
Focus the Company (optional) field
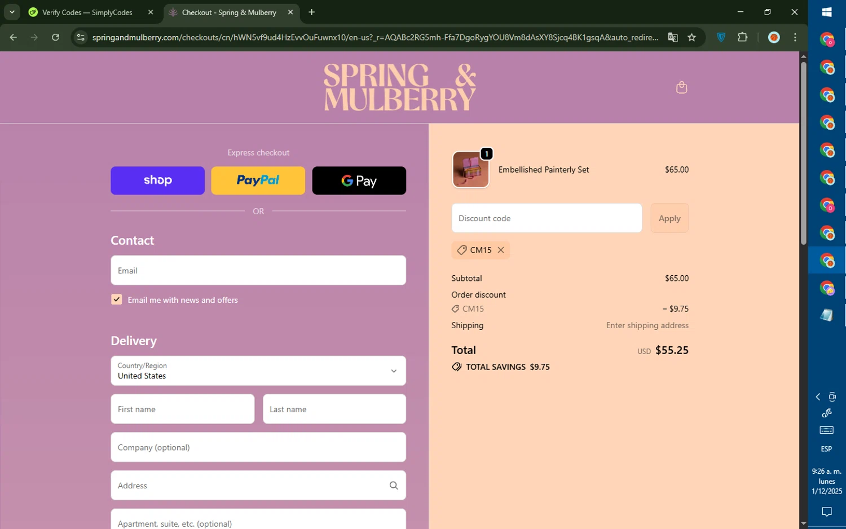pos(258,447)
